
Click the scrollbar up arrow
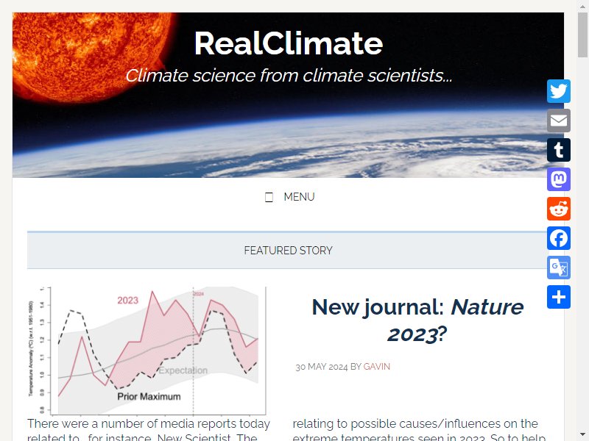tap(582, 6)
